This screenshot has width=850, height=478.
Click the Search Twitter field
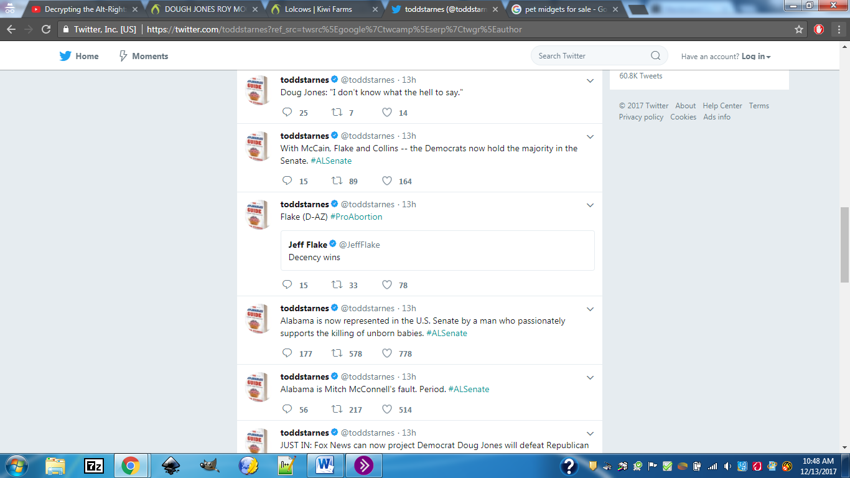[599, 55]
